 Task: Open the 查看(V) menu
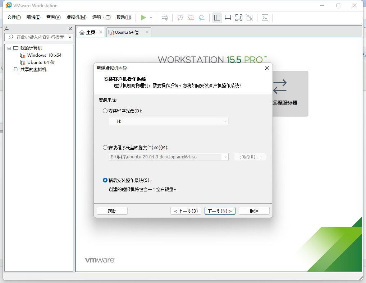click(x=53, y=17)
